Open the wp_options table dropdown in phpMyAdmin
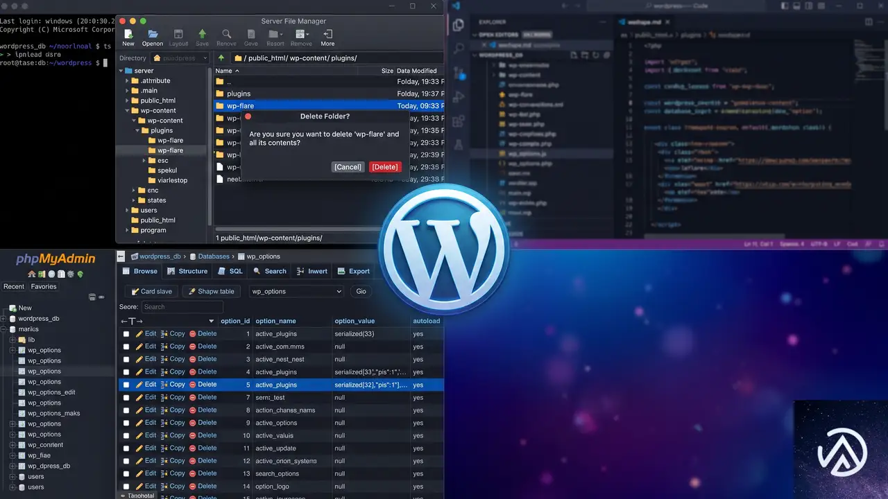888x499 pixels. 296,291
